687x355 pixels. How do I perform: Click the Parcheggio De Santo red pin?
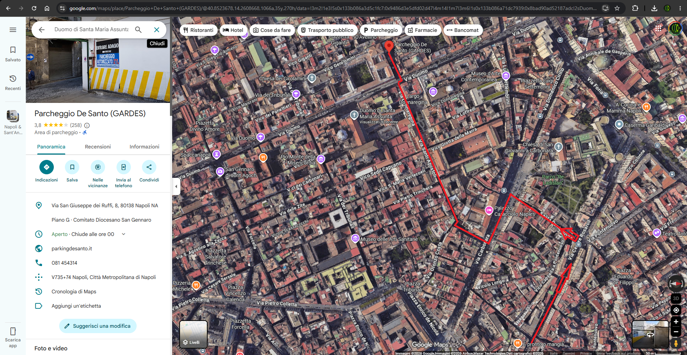point(389,46)
